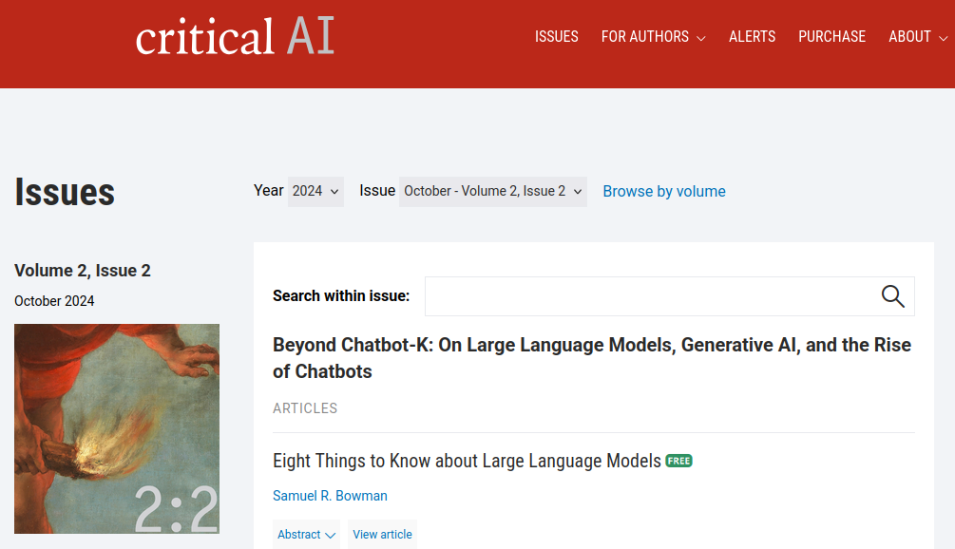Open the Eight Things to Know article
955x549 pixels.
point(467,461)
